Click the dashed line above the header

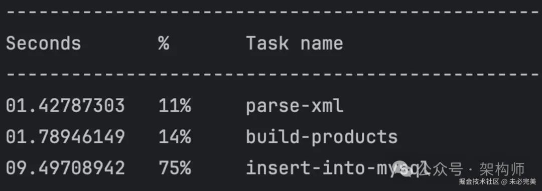click(271, 13)
